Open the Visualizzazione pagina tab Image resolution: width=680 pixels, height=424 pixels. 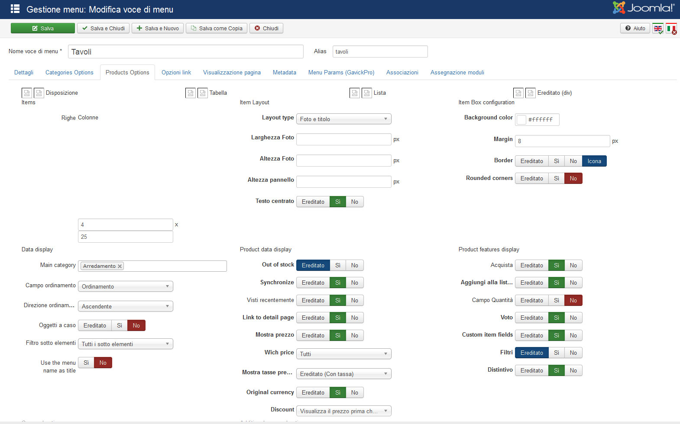(x=232, y=72)
